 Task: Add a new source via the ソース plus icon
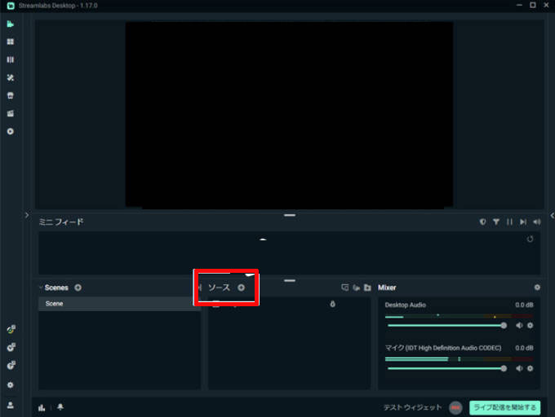[241, 288]
